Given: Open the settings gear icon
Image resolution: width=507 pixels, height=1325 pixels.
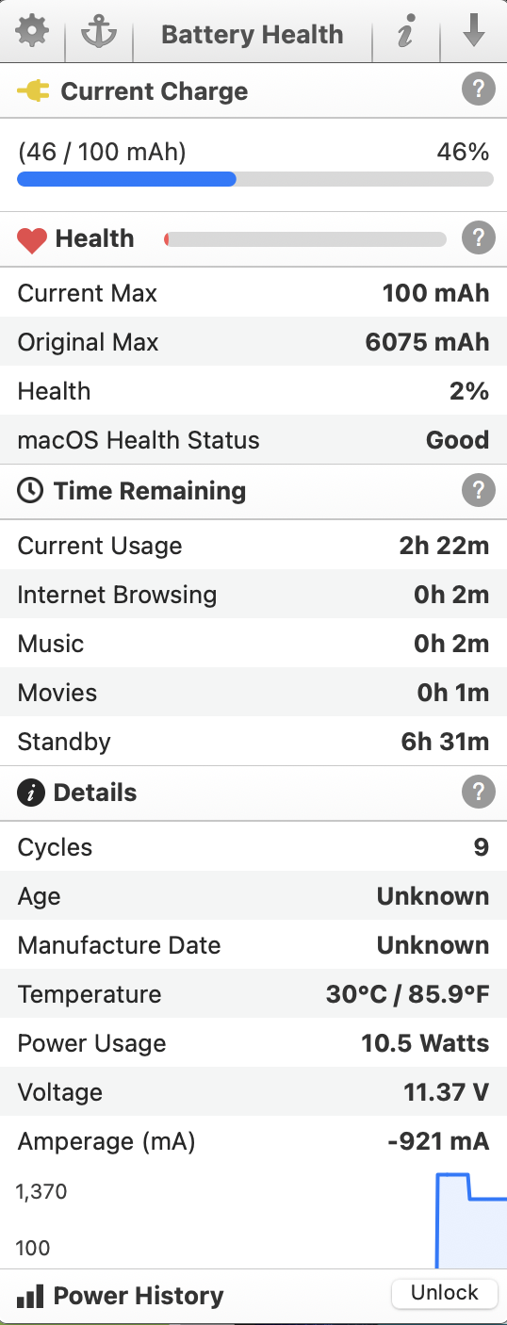Looking at the screenshot, I should coord(32,33).
